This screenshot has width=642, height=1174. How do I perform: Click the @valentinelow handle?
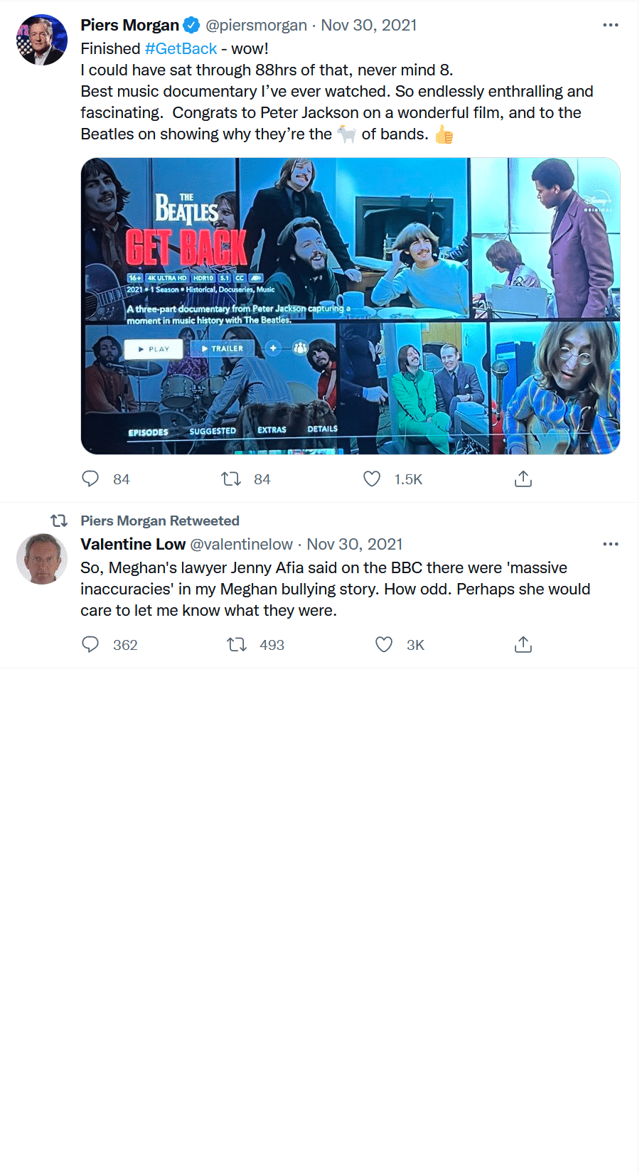tap(242, 544)
